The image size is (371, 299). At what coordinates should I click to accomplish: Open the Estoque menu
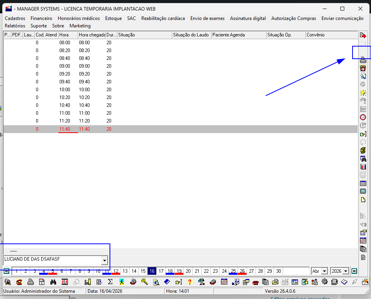coord(113,18)
